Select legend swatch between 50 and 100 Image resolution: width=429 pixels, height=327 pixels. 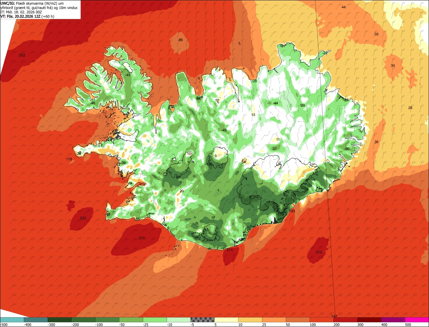298,320
